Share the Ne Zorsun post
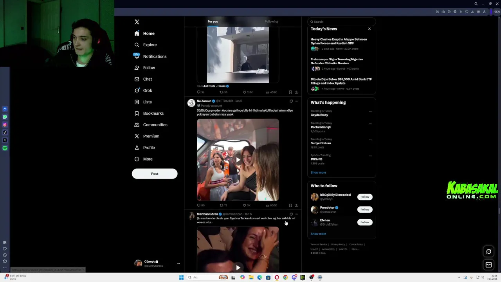Screen dimensions: 501x282 [296, 205]
